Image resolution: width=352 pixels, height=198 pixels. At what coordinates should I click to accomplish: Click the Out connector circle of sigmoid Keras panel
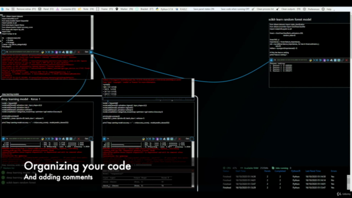pyautogui.click(x=192, y=139)
